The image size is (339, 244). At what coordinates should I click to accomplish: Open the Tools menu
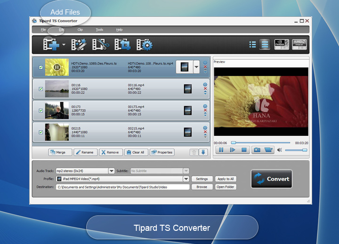99,30
